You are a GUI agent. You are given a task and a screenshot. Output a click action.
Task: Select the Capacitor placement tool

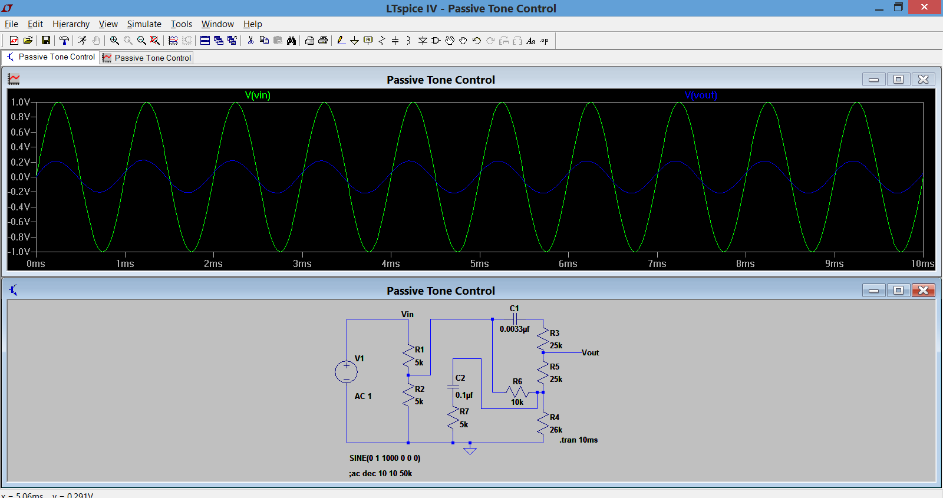(x=395, y=40)
